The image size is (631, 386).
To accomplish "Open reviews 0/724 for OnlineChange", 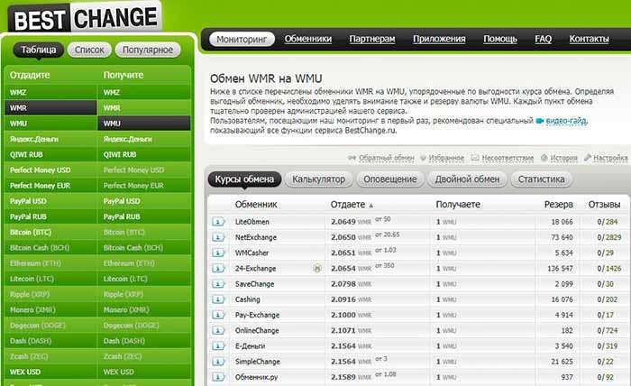I will point(608,330).
